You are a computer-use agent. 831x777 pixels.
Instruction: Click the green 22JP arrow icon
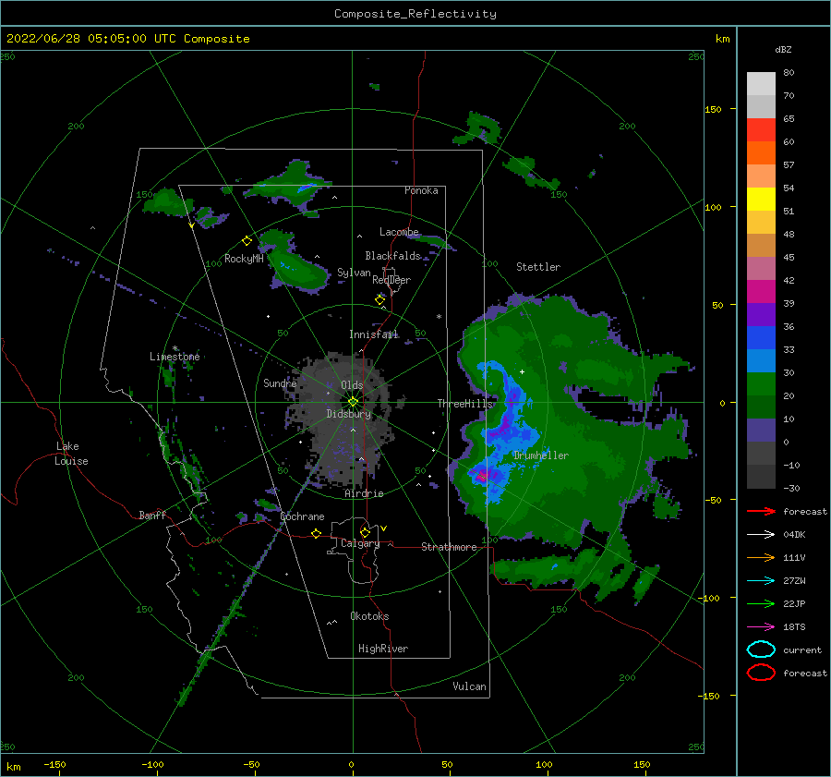pyautogui.click(x=761, y=603)
